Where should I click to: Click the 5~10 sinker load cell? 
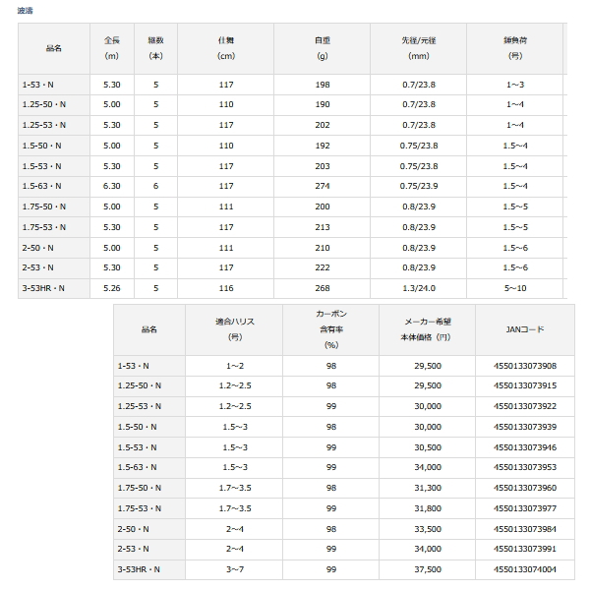tap(515, 288)
